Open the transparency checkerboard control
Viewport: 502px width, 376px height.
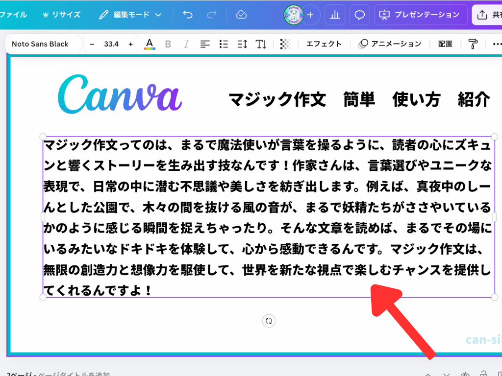tap(285, 44)
